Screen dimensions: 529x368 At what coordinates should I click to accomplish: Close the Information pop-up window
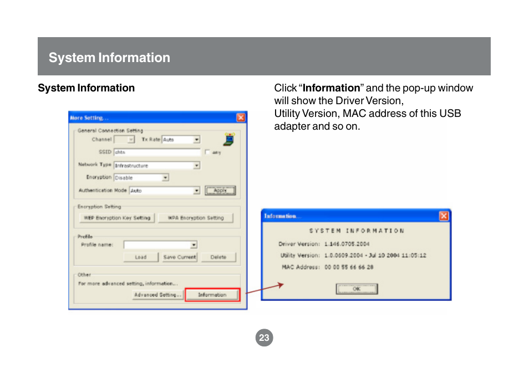444,216
